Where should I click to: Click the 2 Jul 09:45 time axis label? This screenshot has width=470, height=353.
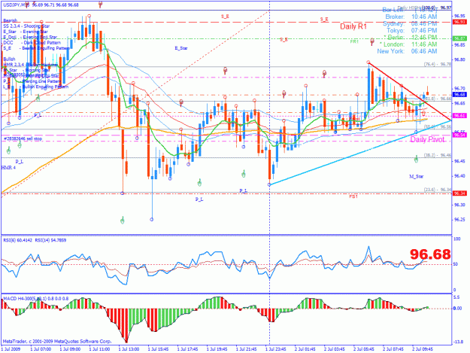[423, 349]
